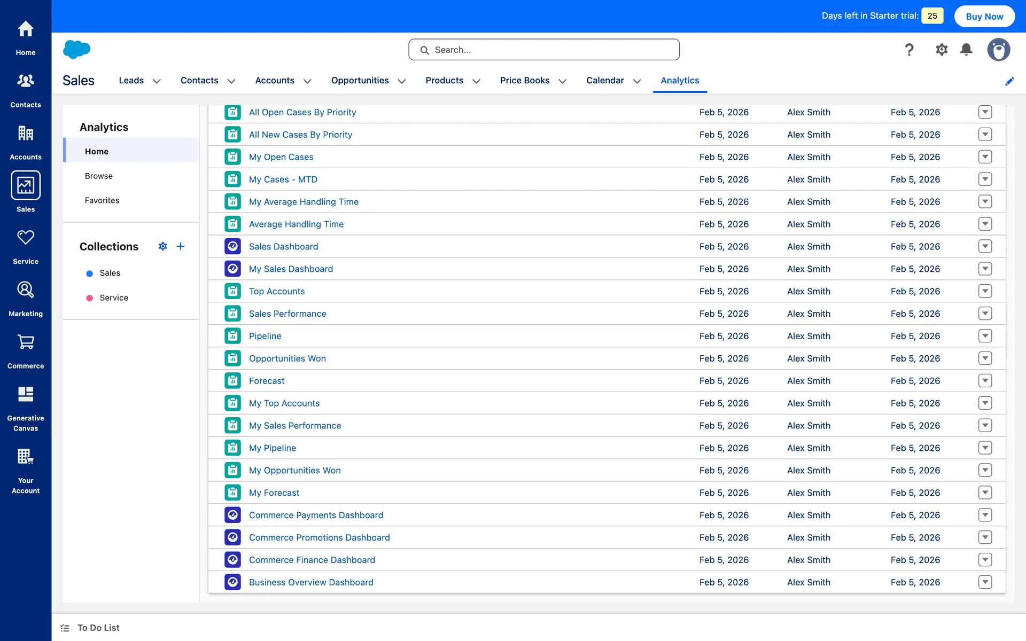This screenshot has height=641, width=1026.
Task: Expand the Opportunities tab dropdown chevron
Action: pos(402,81)
